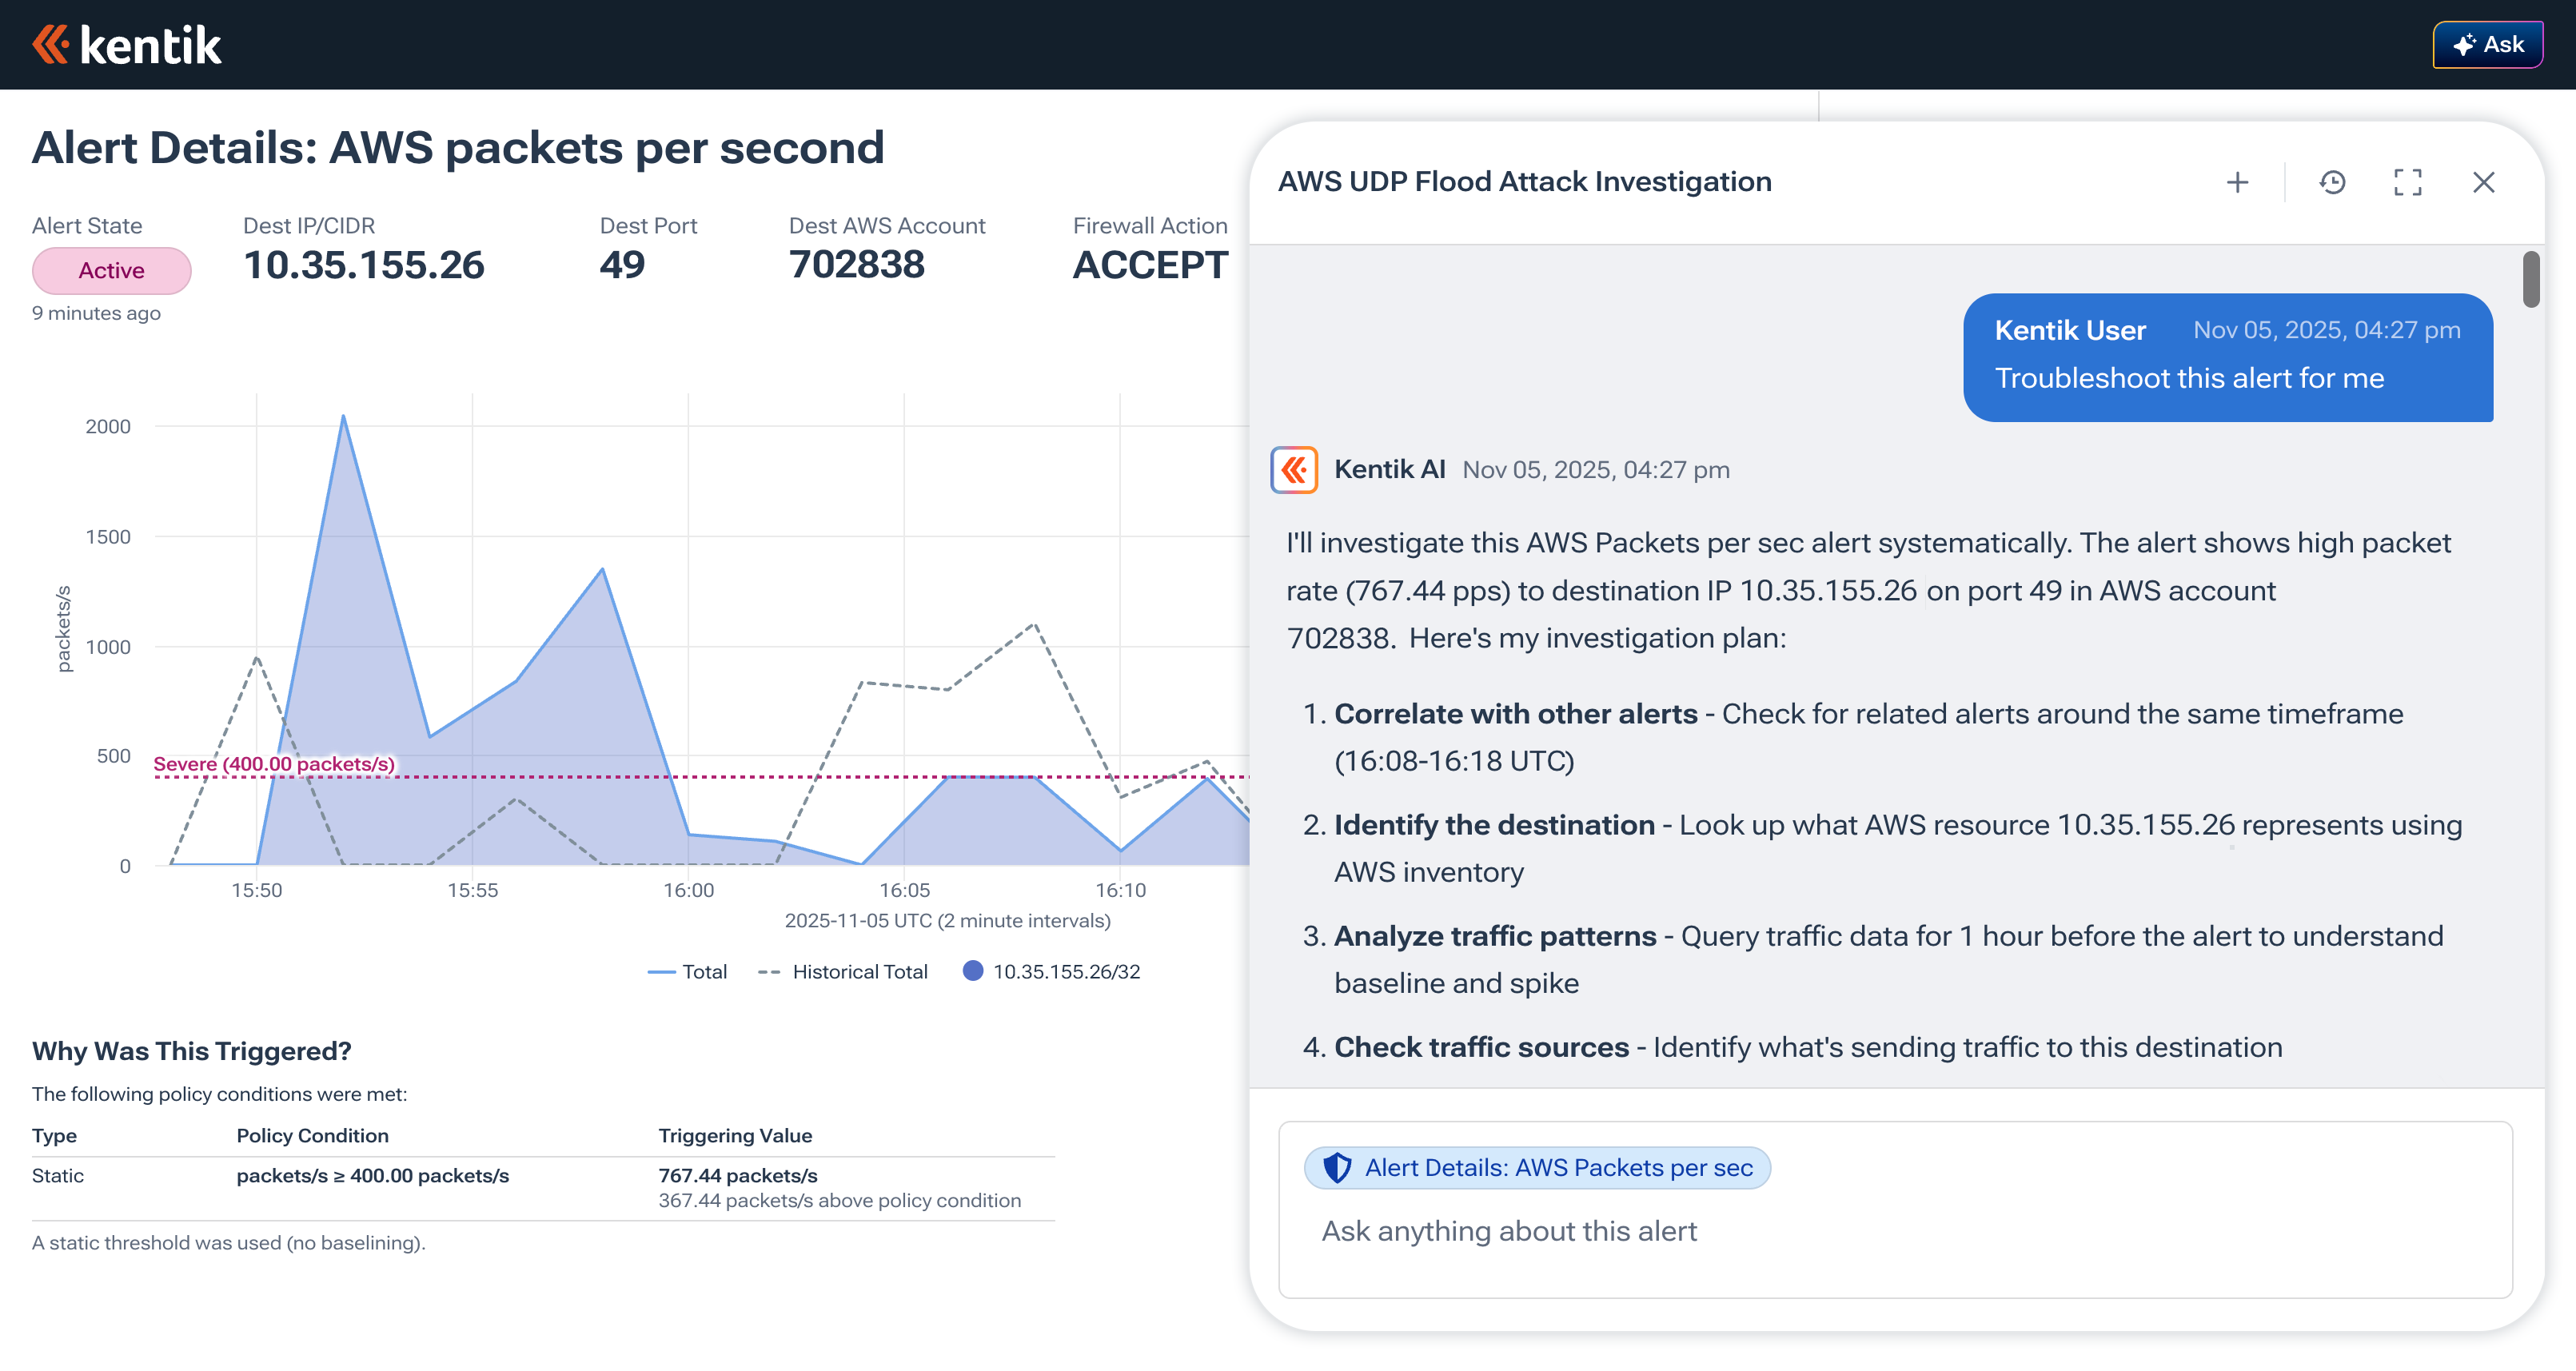
Task: Click the Active alert state badge
Action: pyautogui.click(x=111, y=270)
